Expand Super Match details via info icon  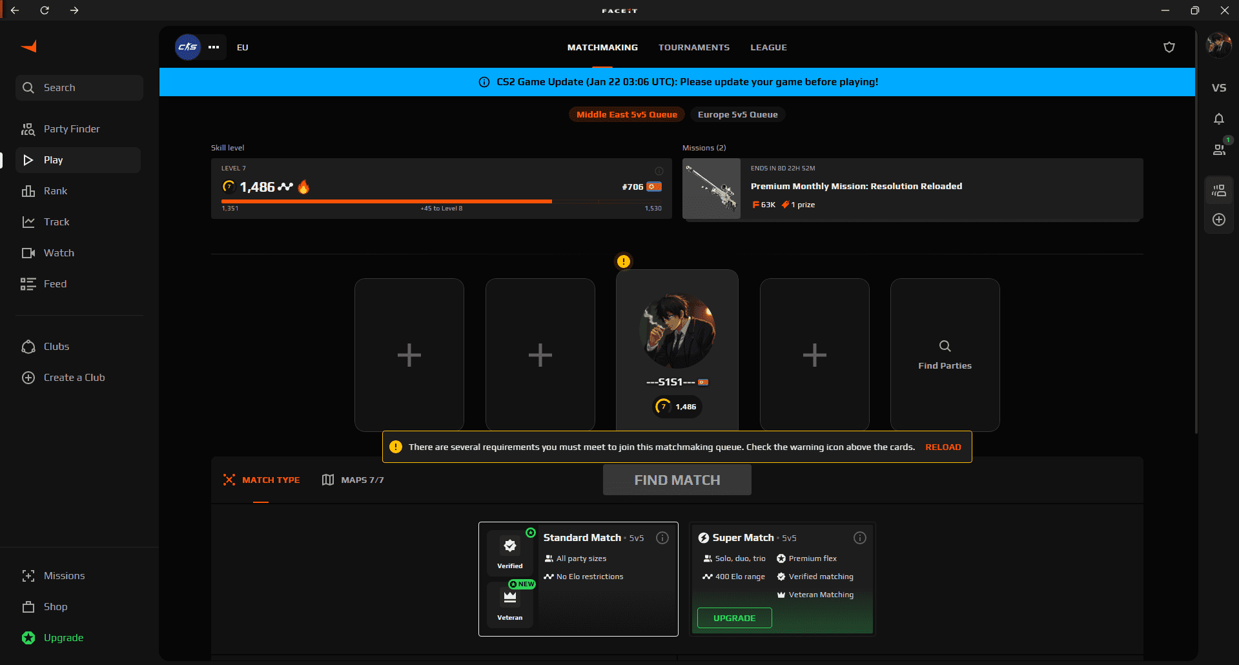pos(859,537)
